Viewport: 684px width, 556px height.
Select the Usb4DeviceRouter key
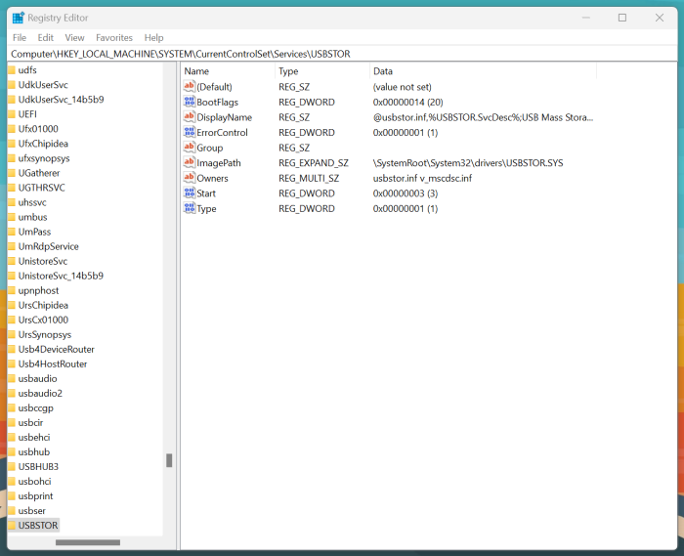pyautogui.click(x=56, y=349)
